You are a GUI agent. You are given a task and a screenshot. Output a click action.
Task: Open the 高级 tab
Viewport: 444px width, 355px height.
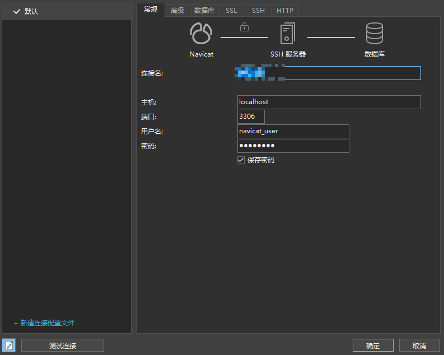[177, 11]
